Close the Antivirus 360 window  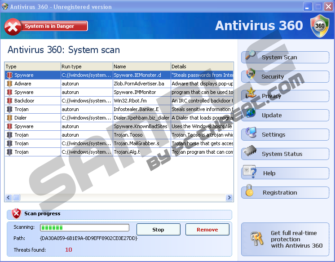pos(328,7)
